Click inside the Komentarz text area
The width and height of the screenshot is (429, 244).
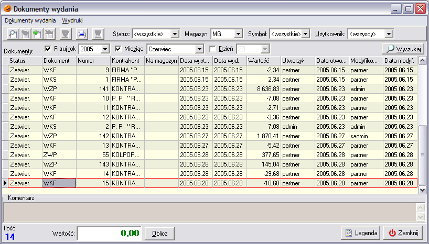(210, 212)
